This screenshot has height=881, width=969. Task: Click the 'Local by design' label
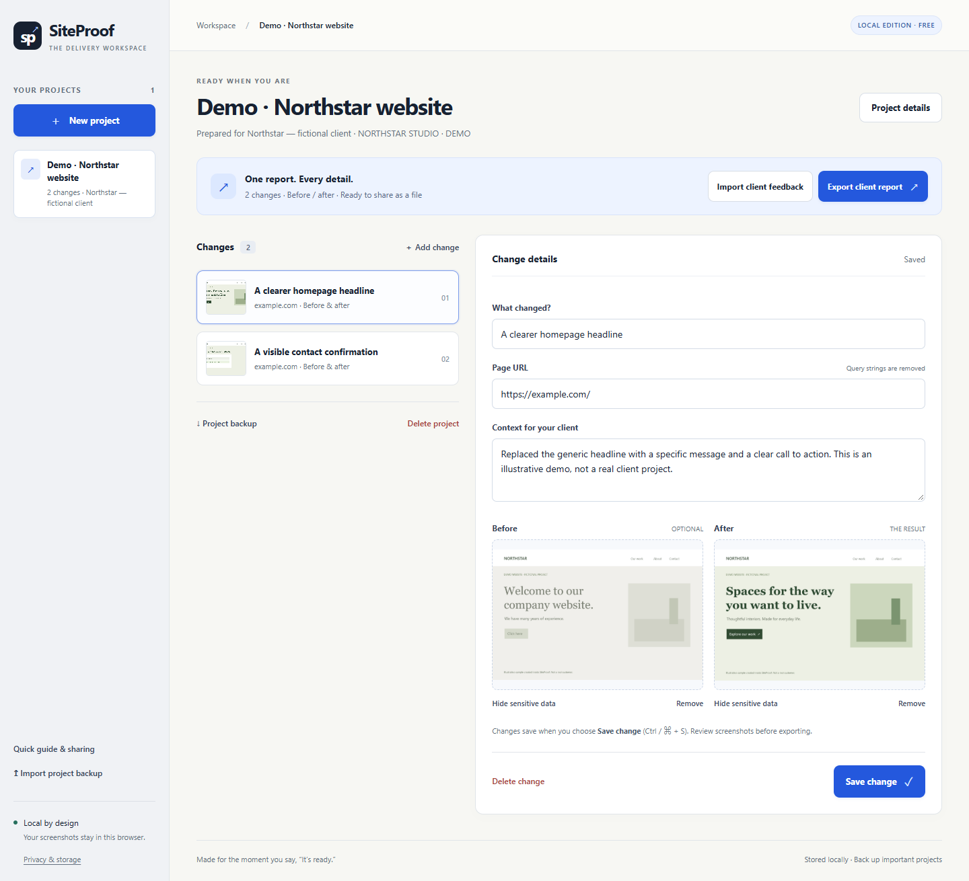click(x=51, y=823)
